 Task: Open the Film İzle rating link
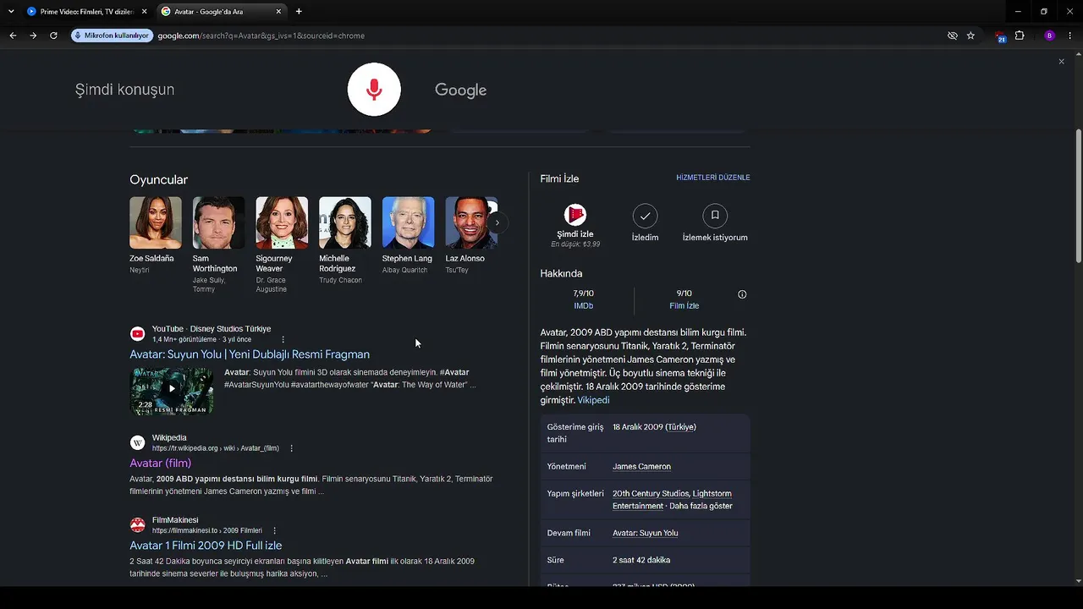[x=684, y=306]
